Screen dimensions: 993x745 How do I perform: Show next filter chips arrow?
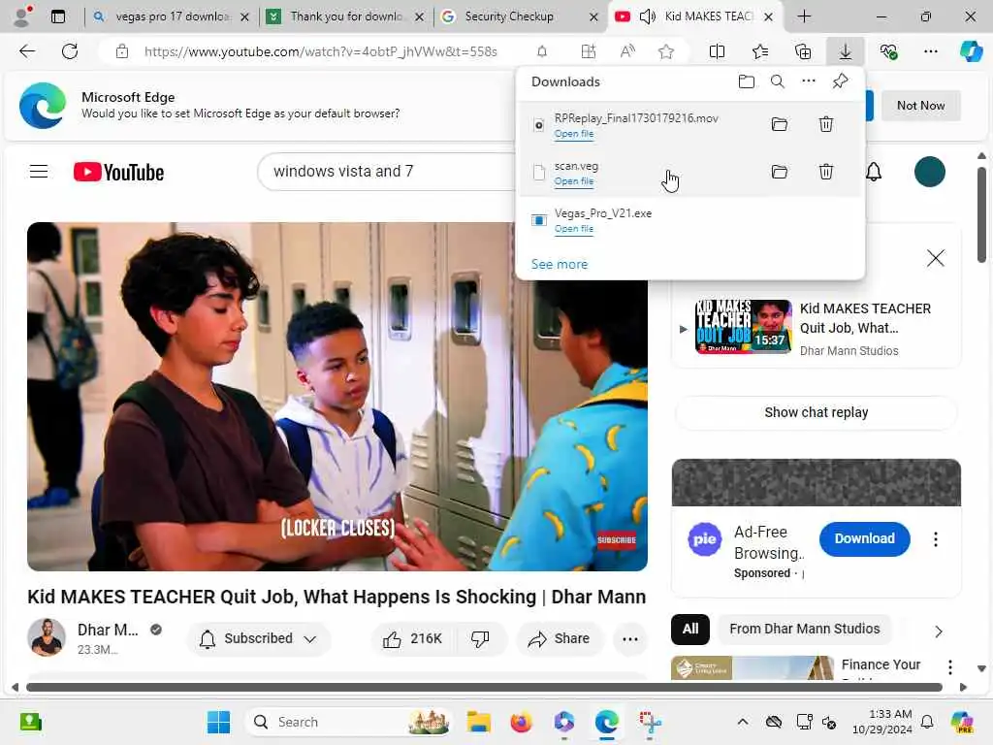[939, 631]
